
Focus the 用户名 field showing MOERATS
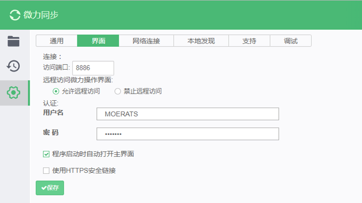(x=188, y=114)
